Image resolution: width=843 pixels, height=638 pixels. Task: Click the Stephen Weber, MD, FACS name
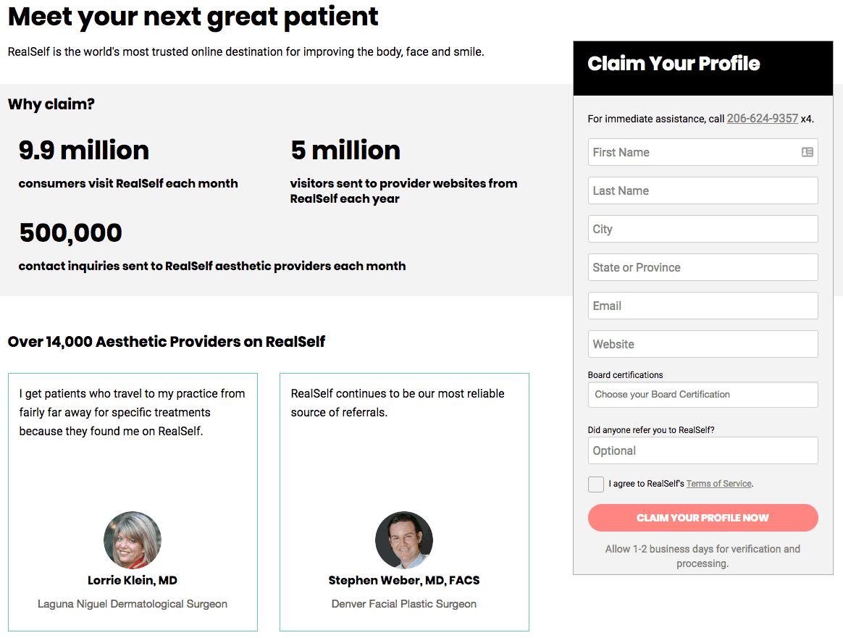[404, 580]
